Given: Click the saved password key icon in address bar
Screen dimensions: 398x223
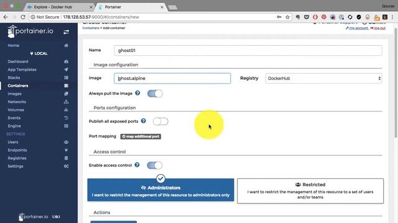Looking at the screenshot, I should tap(279, 17).
